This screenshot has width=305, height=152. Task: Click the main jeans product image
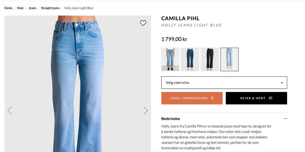78,84
